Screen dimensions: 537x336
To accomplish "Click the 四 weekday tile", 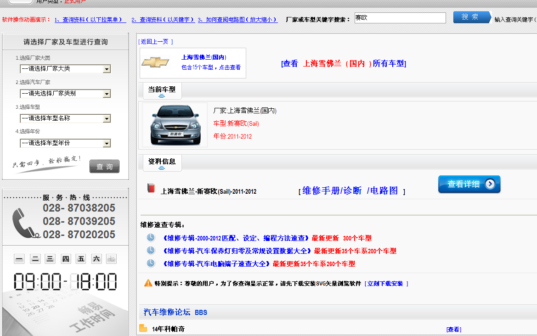I will coord(65,259).
